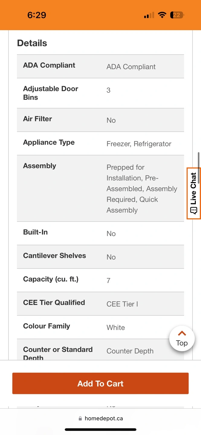
Task: Tap the battery icon in status bar
Action: tap(177, 15)
